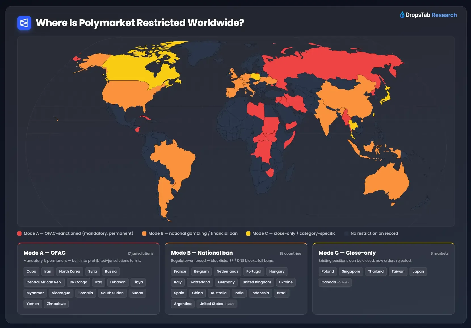
Task: Choose the Nicaragua tag
Action: [x=61, y=293]
